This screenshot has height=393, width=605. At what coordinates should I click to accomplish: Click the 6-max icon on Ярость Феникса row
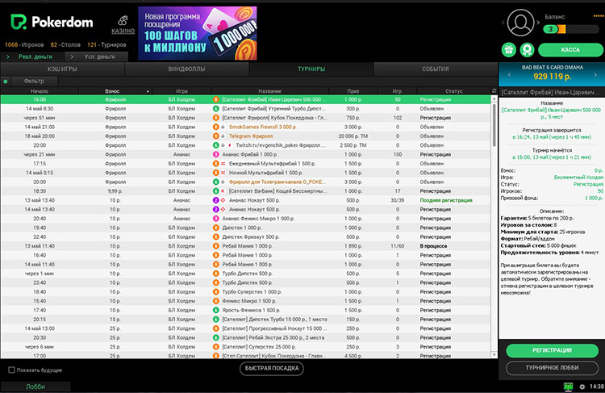(x=216, y=311)
